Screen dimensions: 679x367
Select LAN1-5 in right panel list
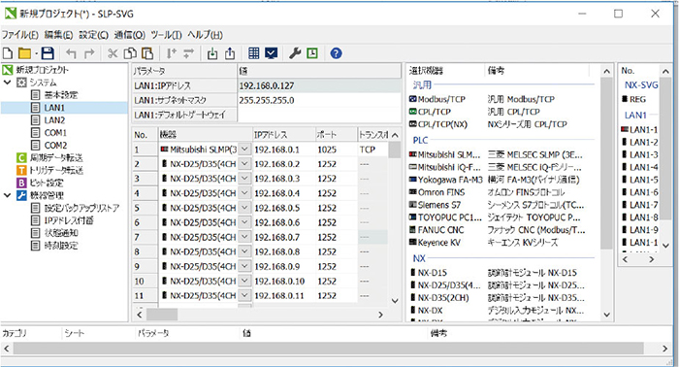[x=640, y=180]
